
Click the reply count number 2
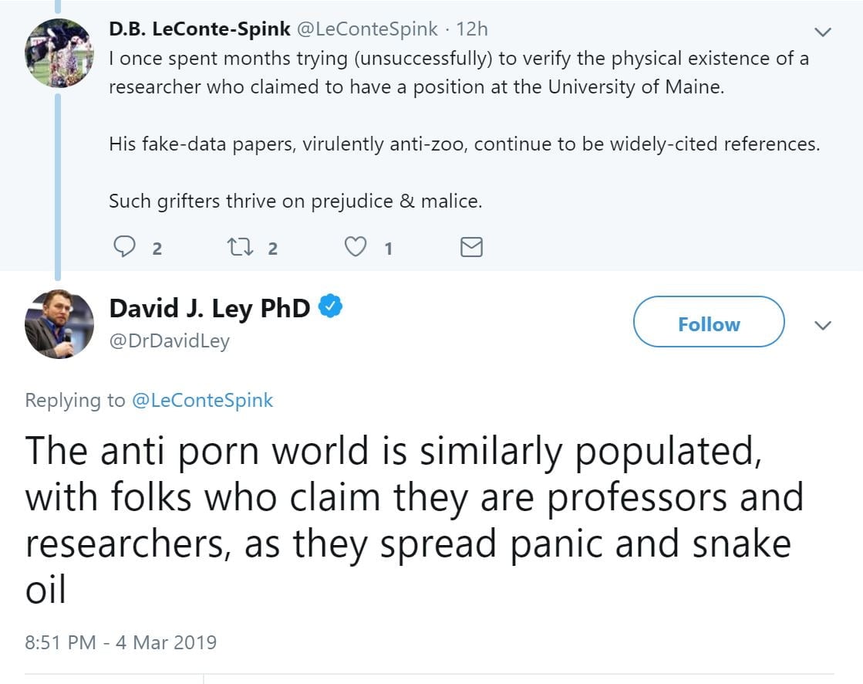[x=157, y=249]
